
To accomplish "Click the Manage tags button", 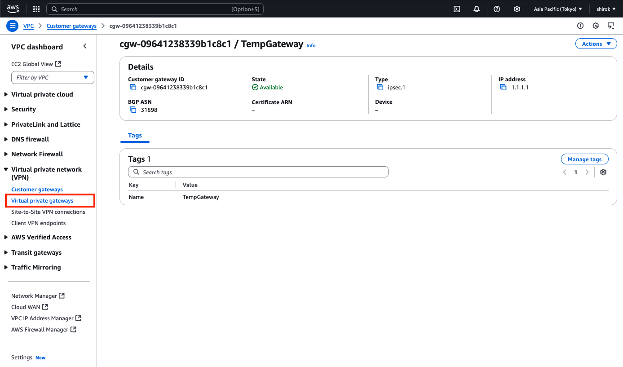I will [x=584, y=159].
